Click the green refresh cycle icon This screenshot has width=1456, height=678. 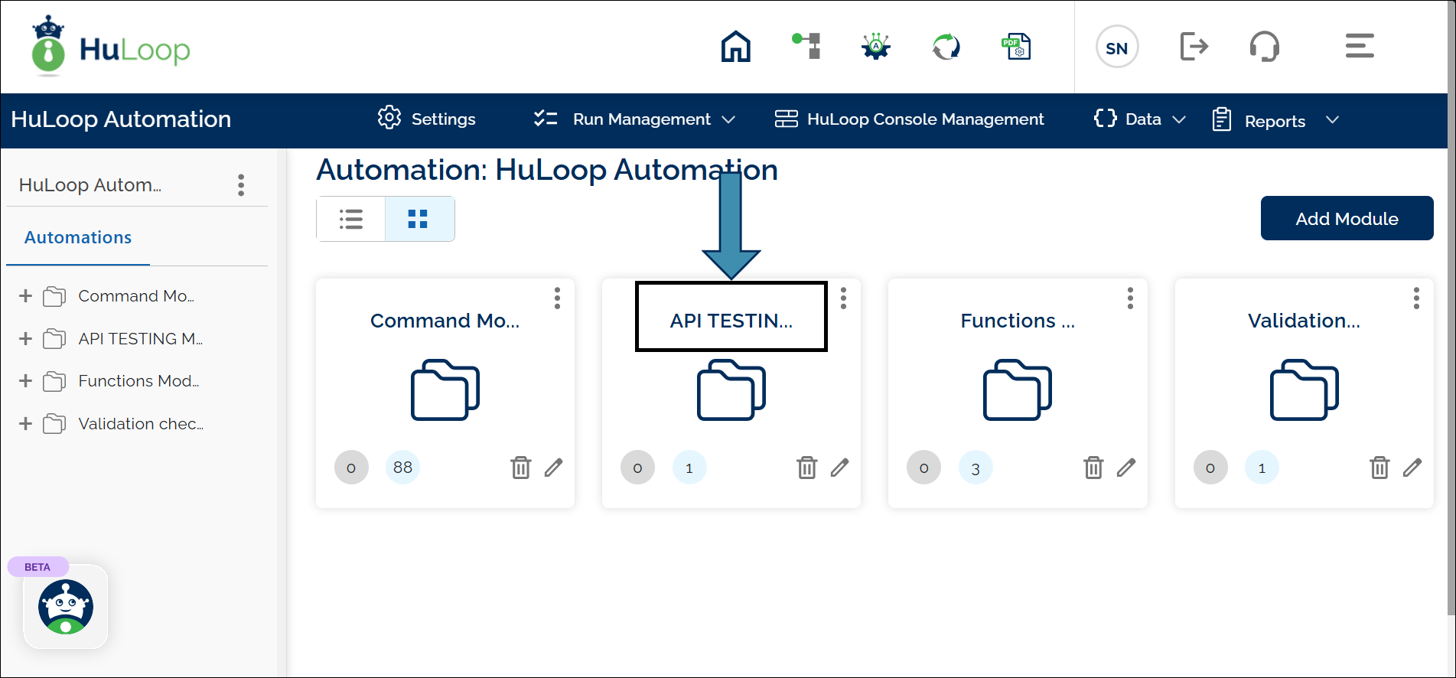(946, 47)
